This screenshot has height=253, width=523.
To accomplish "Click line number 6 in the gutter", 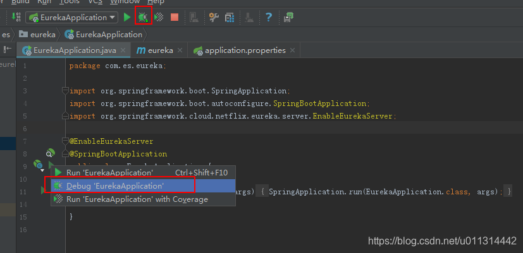I will pyautogui.click(x=25, y=129).
